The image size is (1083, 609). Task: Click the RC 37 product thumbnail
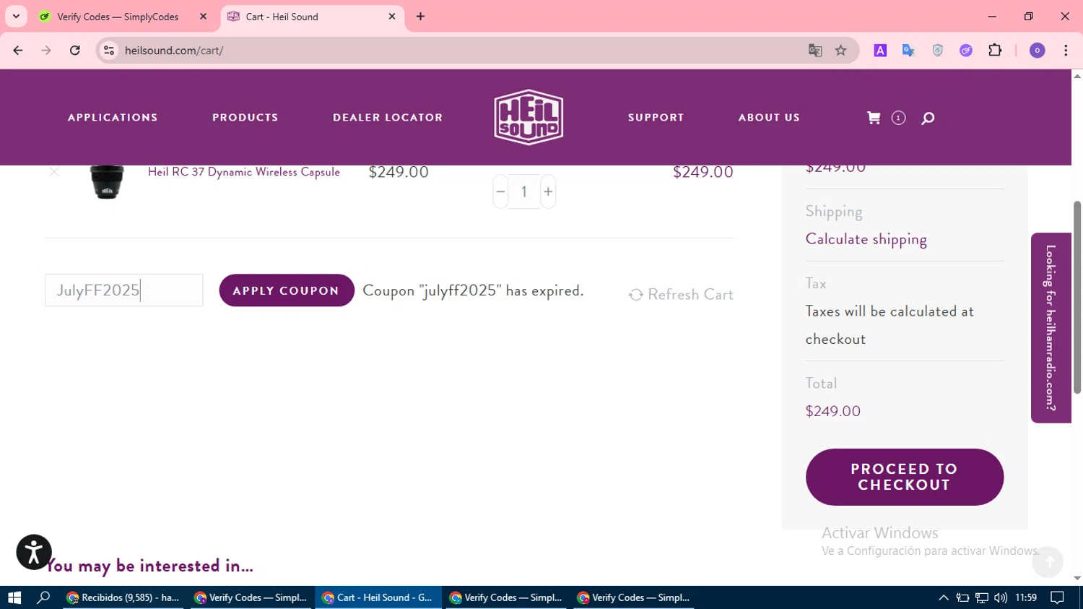107,181
